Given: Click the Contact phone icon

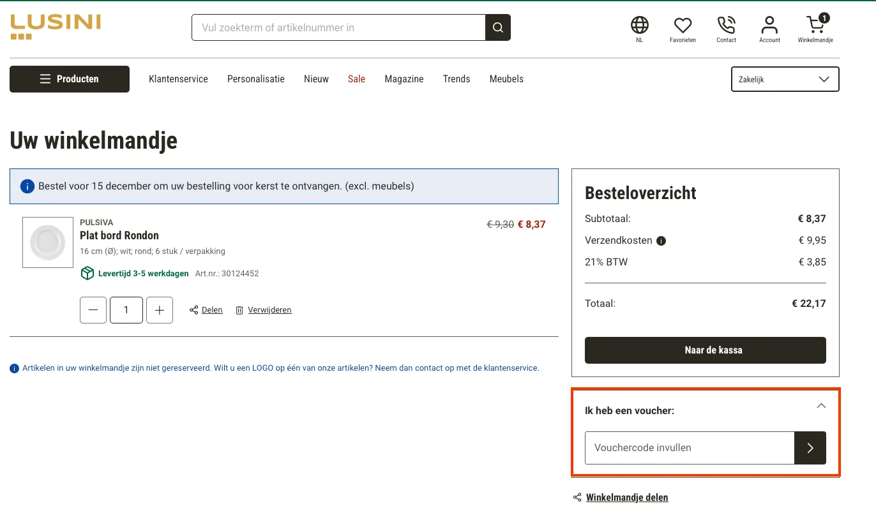Looking at the screenshot, I should pos(726,24).
